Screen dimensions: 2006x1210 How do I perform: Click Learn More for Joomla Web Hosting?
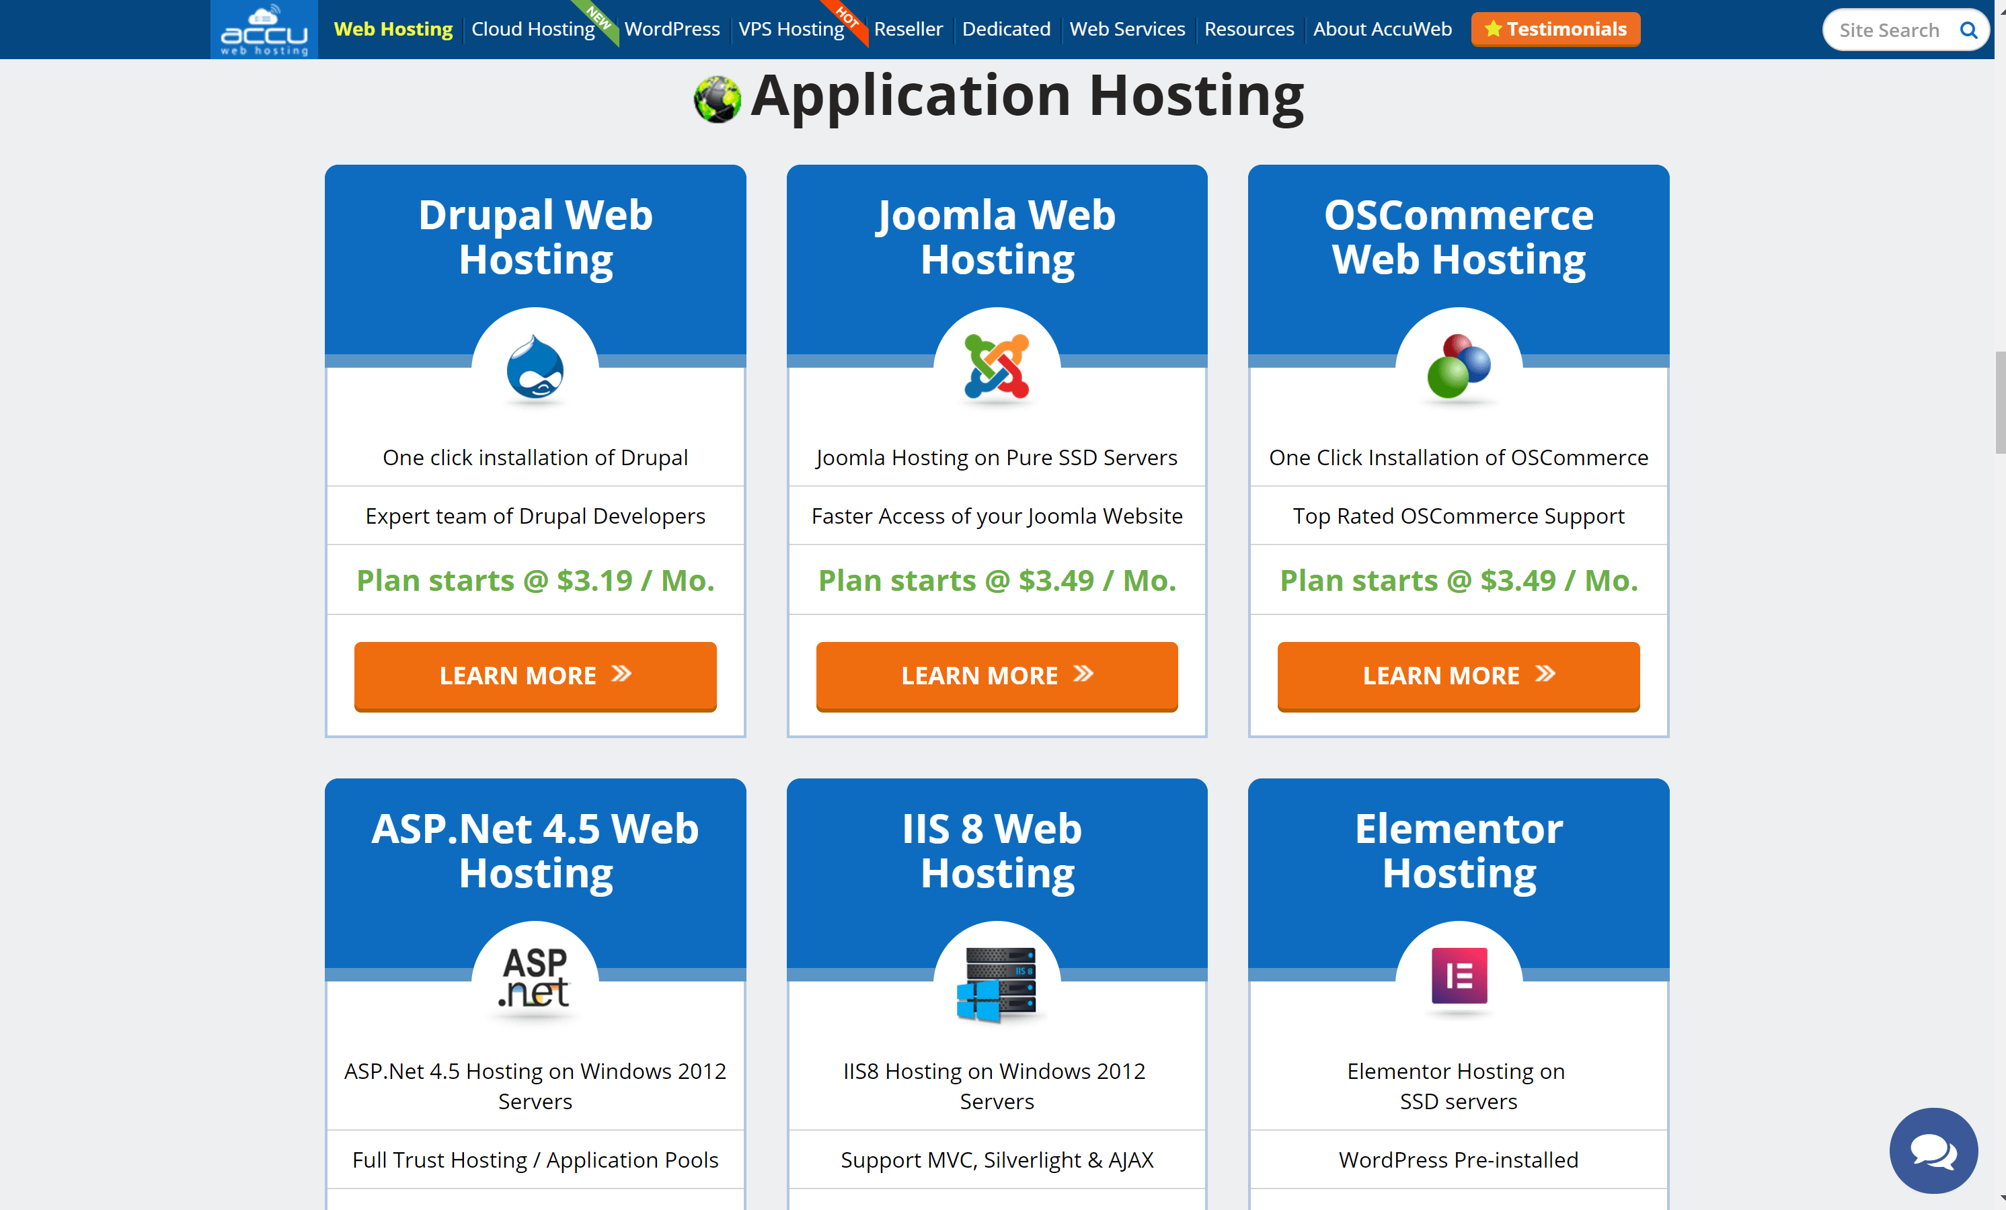997,676
